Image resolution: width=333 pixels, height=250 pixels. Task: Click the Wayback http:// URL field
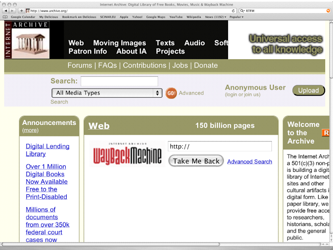pyautogui.click(x=220, y=146)
